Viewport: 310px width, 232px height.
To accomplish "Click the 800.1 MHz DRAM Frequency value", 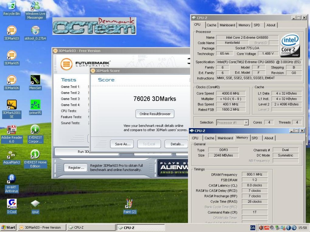I will (255, 174).
